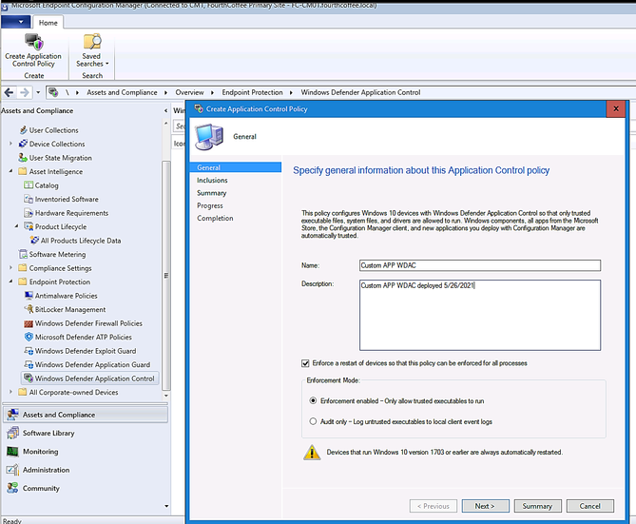Click Endpoint Protection in the breadcrumb
The height and width of the screenshot is (524, 636).
click(252, 92)
